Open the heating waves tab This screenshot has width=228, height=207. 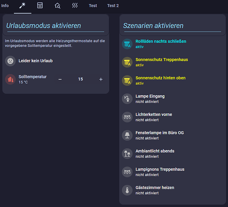(75, 6)
